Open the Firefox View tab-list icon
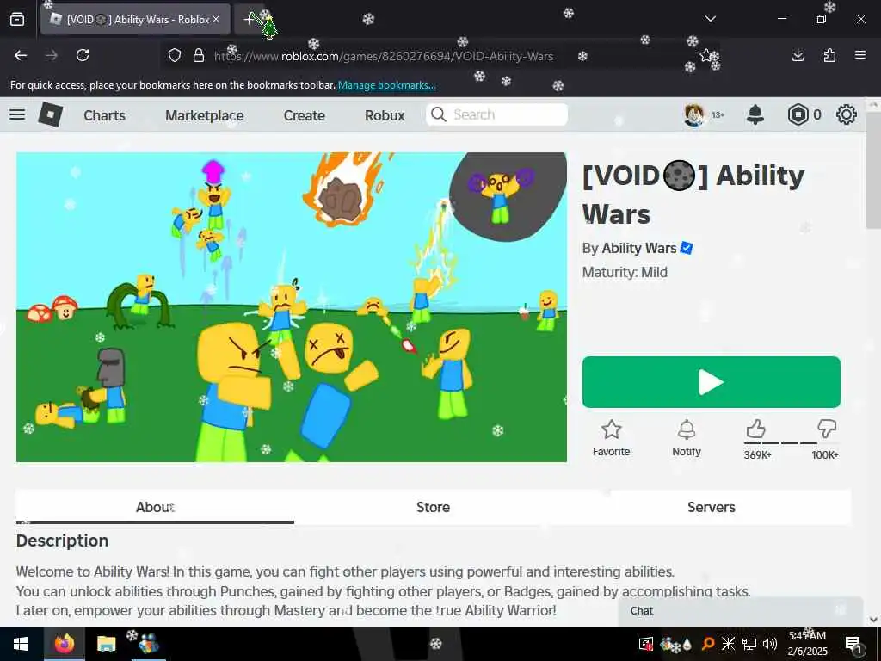881x661 pixels. pos(17,19)
